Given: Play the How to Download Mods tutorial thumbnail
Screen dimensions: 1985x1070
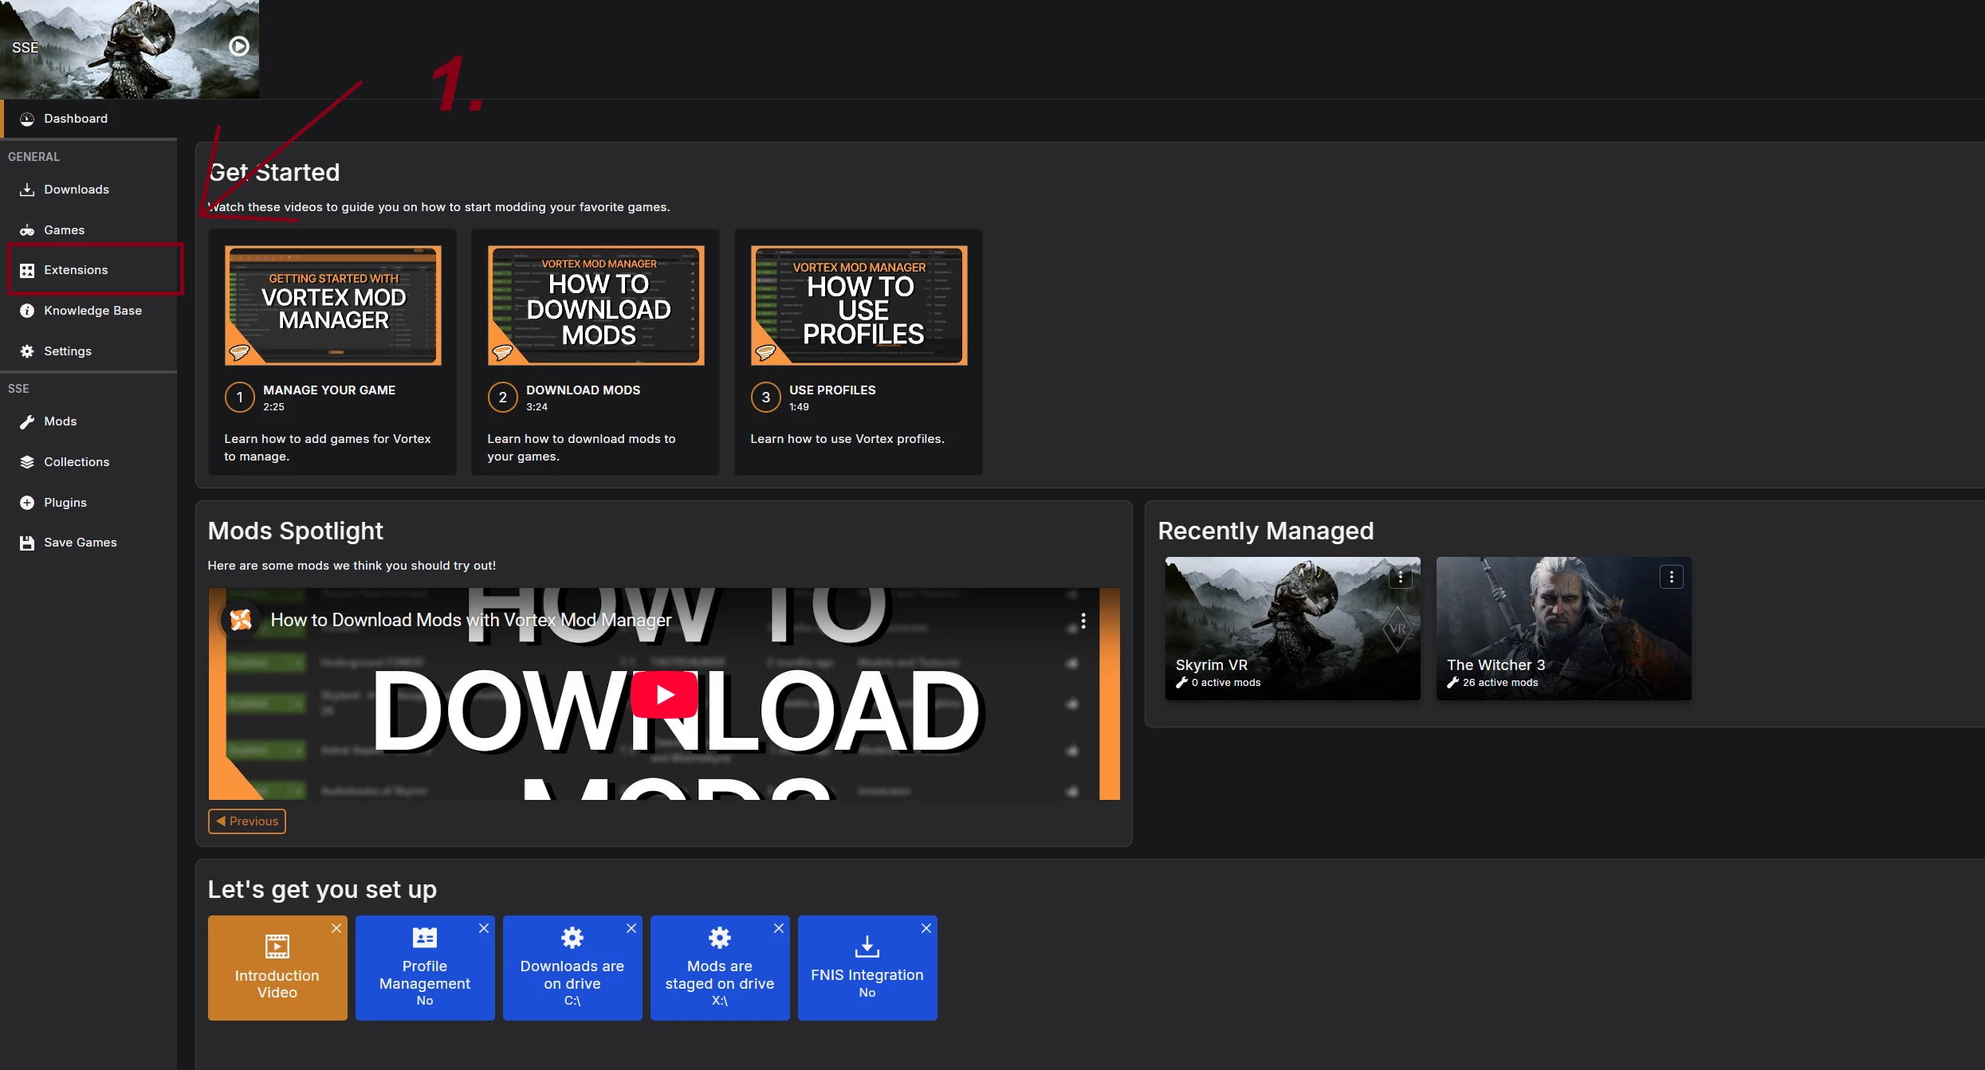Looking at the screenshot, I should (596, 306).
